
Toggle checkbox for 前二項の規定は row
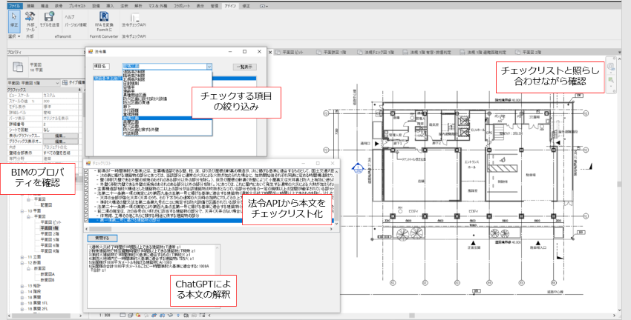tap(86, 211)
